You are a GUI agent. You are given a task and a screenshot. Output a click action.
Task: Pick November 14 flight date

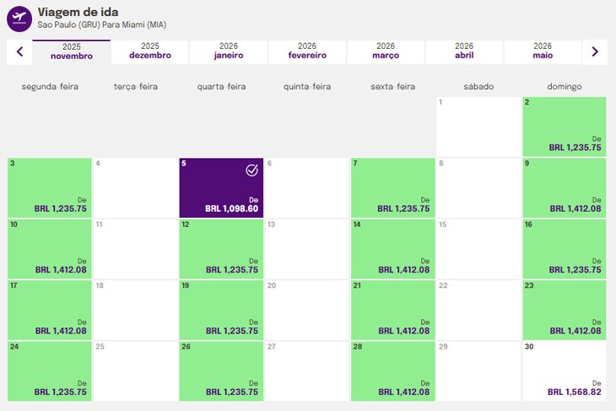pos(392,248)
